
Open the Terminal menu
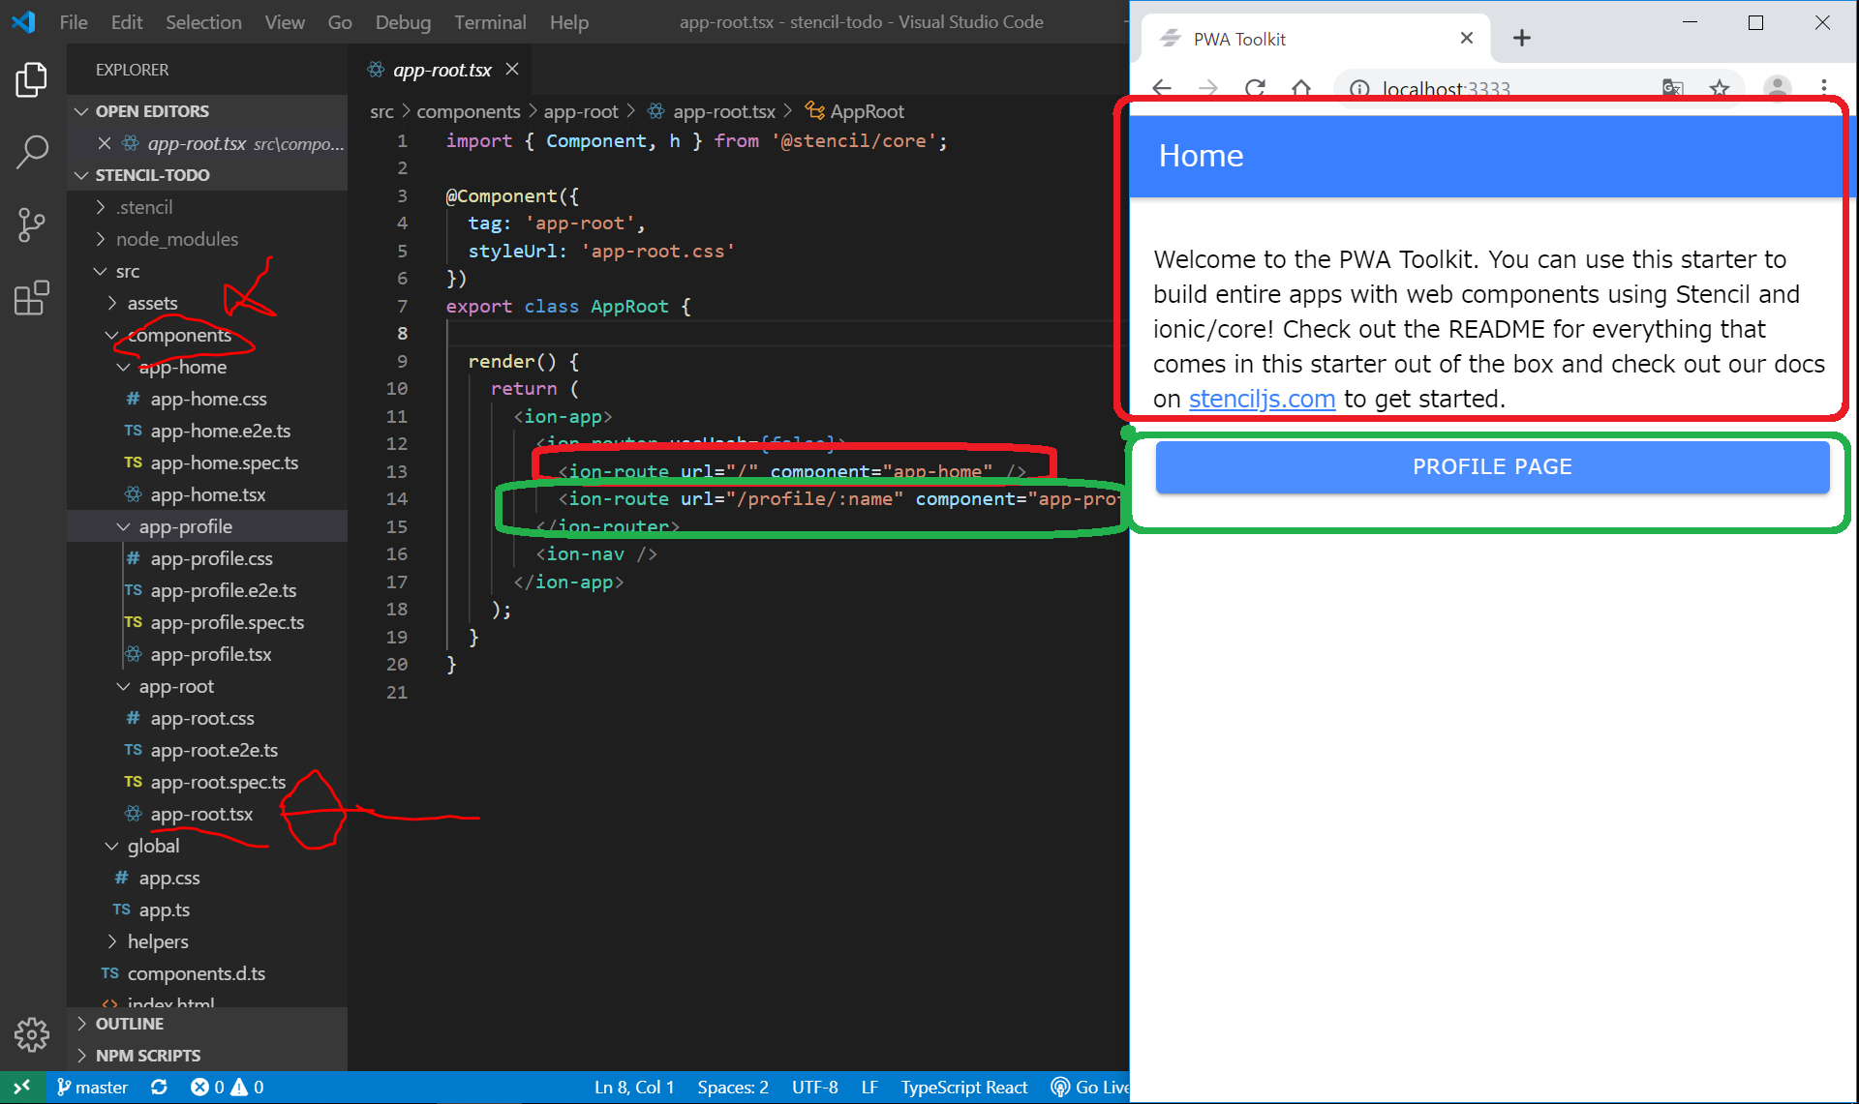coord(490,22)
